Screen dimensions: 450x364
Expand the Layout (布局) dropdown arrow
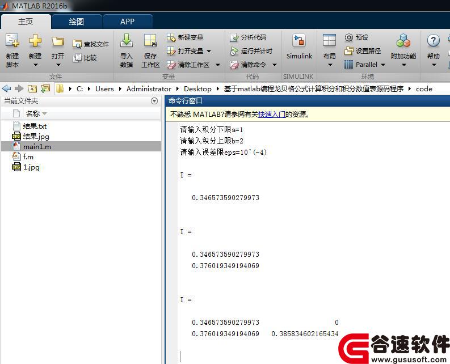(330, 65)
